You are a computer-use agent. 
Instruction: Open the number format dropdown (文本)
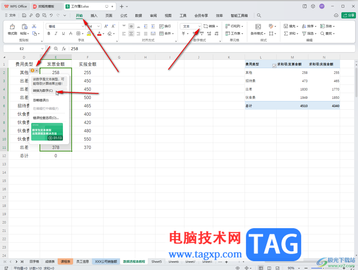[199, 26]
